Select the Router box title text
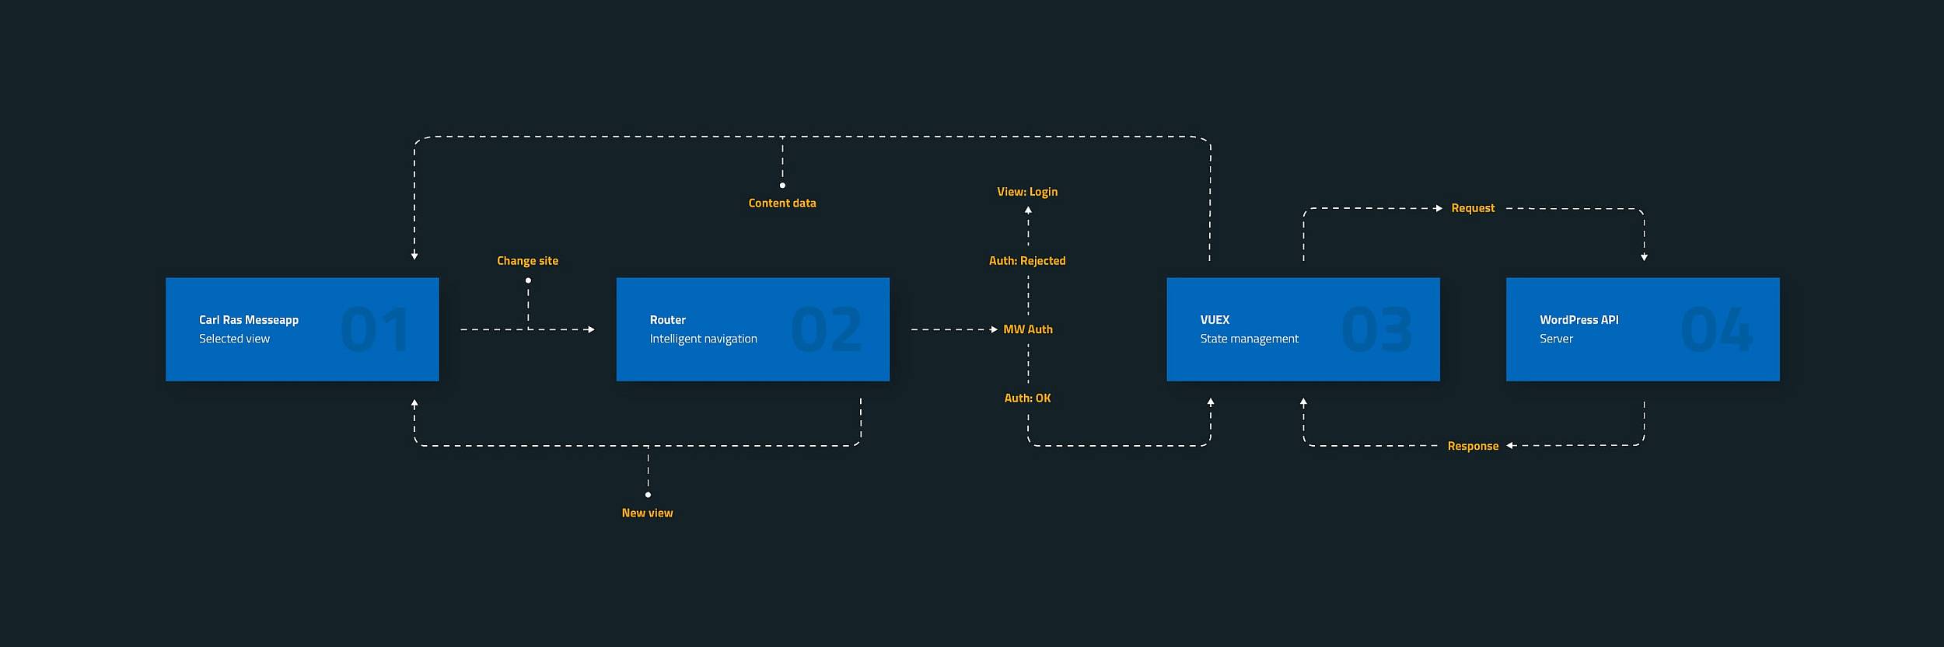 click(667, 320)
